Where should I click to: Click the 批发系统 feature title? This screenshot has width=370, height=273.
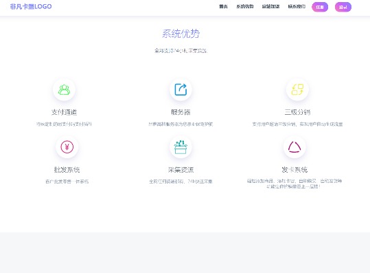pyautogui.click(x=67, y=170)
